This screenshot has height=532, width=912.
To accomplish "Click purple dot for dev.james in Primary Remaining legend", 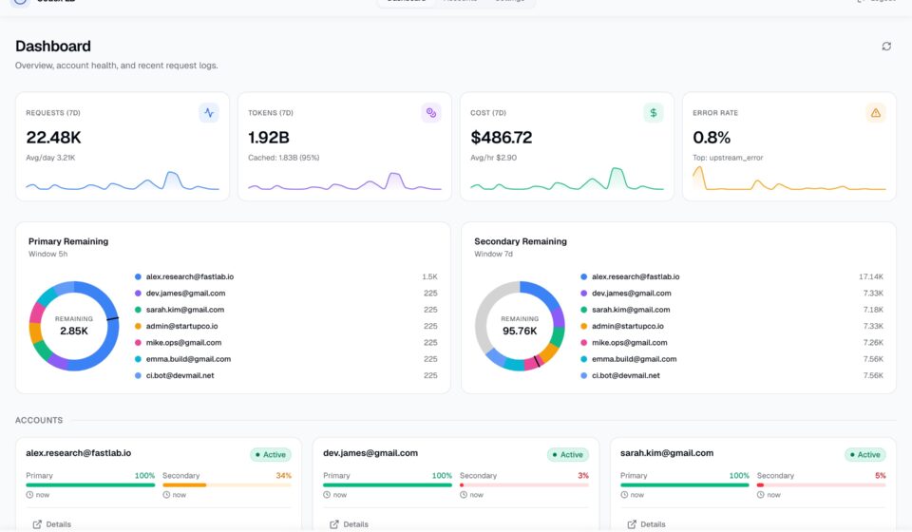I will click(138, 293).
